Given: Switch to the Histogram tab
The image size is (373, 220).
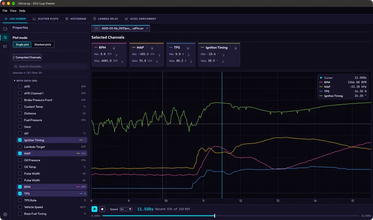Looking at the screenshot, I should [76, 19].
